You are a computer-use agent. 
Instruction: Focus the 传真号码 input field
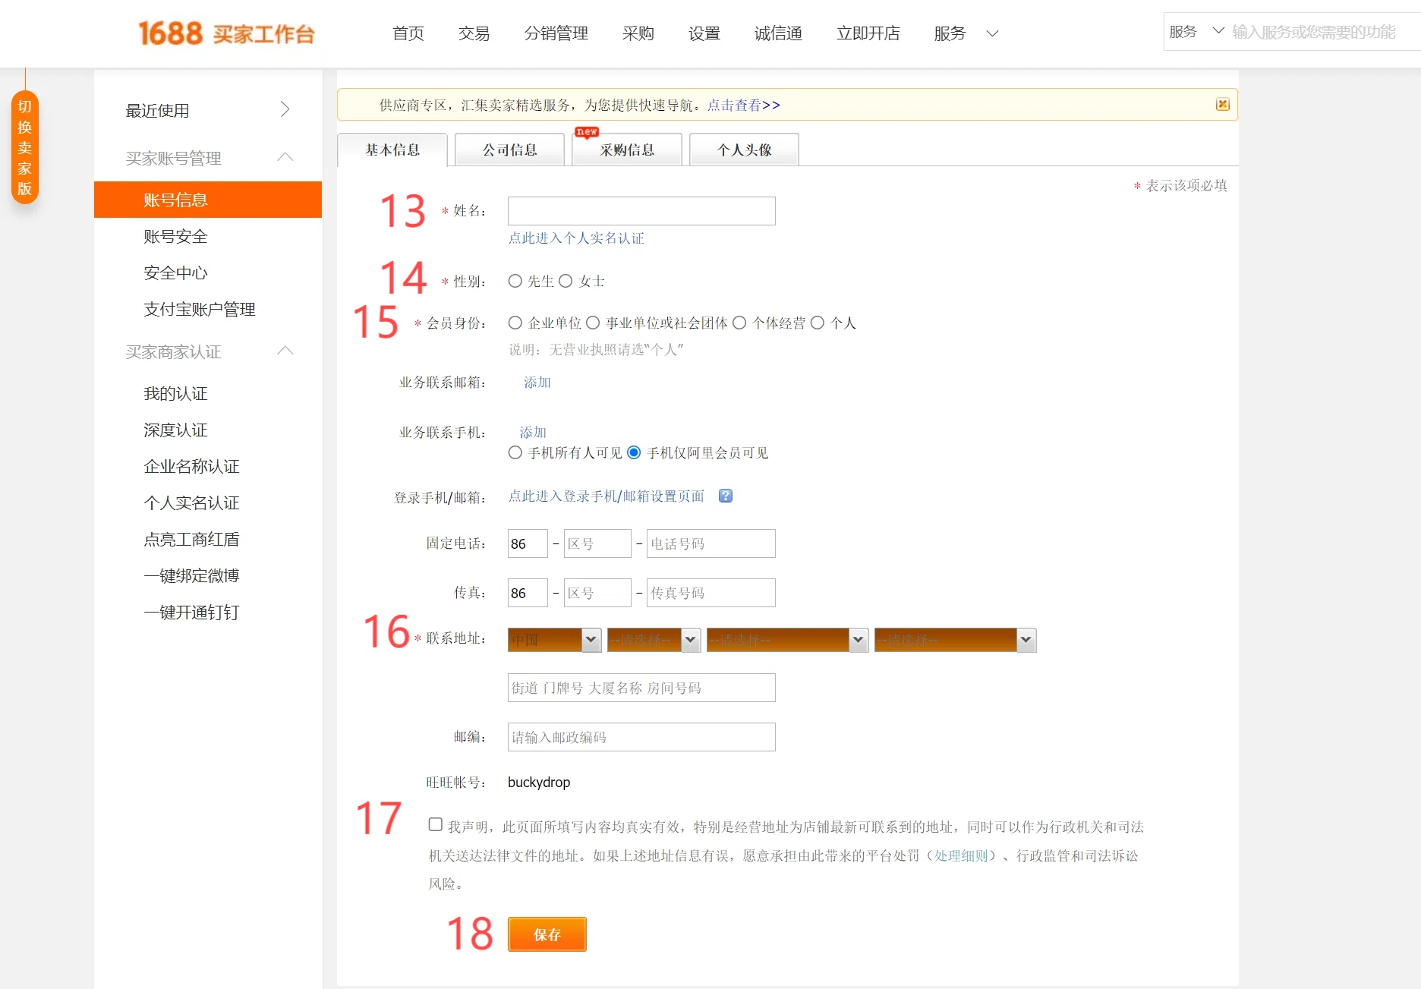[x=710, y=593]
